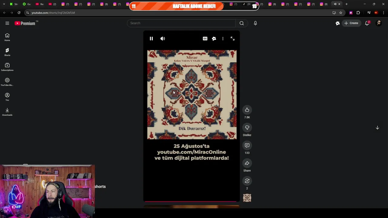Click the Mirac carpet album artwork
Screen dimensions: 388x218
[x=192, y=94]
